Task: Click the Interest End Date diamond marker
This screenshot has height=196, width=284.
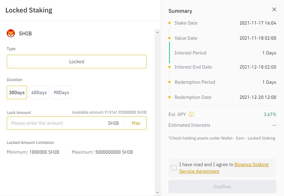Action: click(169, 67)
